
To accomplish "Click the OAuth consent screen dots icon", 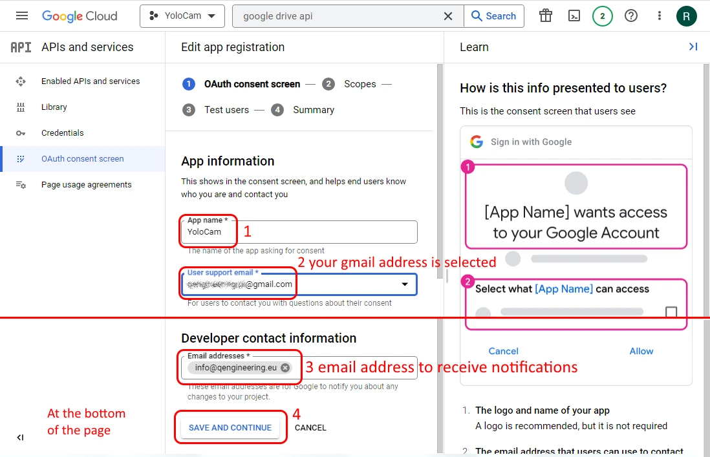I will tap(21, 159).
